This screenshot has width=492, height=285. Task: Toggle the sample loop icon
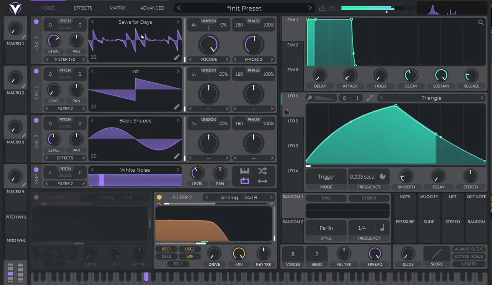(245, 181)
